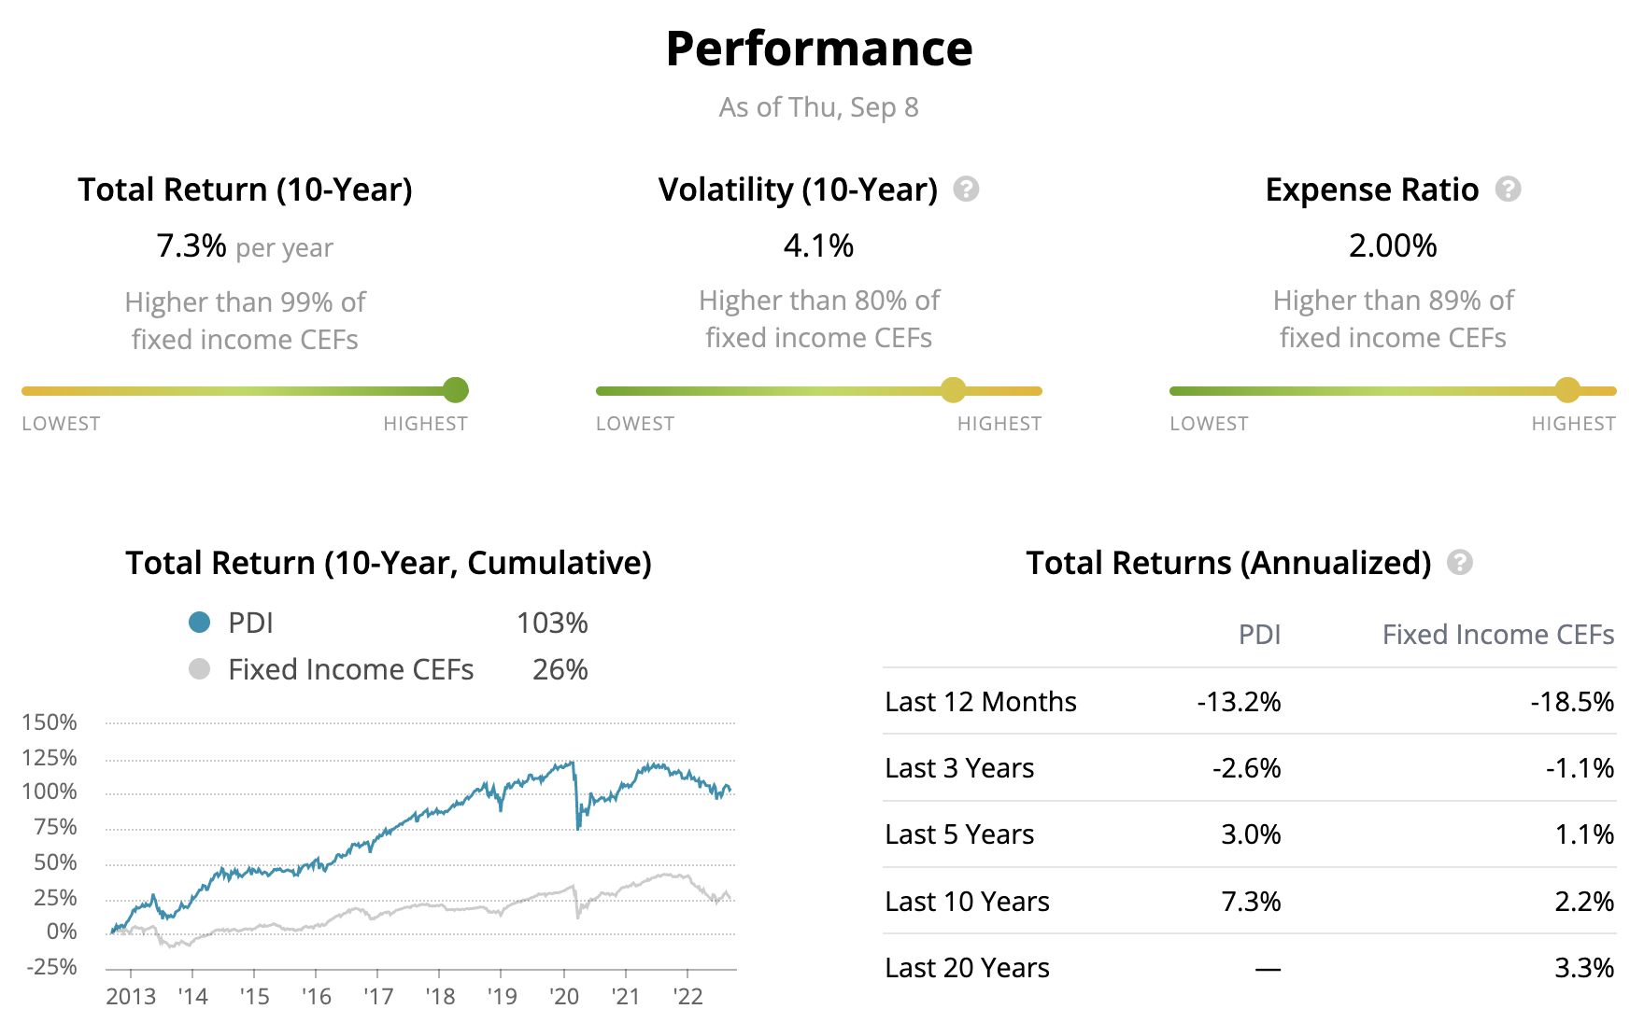The image size is (1644, 1023).
Task: Select the Last 10 Years row label
Action: coord(967,902)
